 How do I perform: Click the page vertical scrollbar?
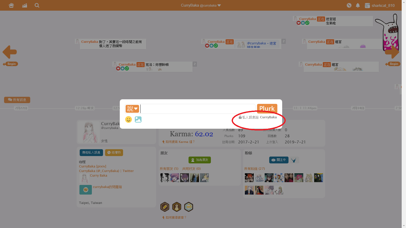click(404, 114)
